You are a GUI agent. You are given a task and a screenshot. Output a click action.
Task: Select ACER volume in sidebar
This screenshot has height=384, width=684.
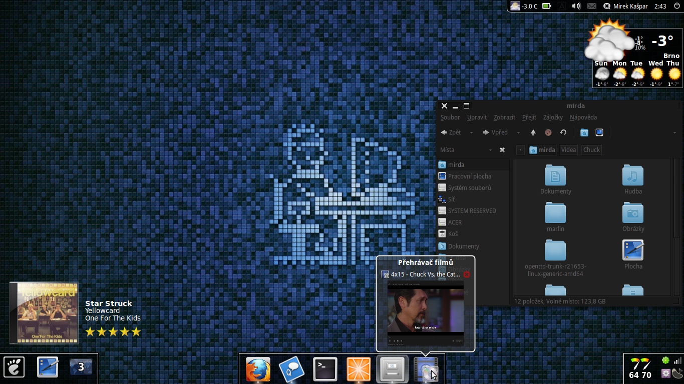point(472,222)
